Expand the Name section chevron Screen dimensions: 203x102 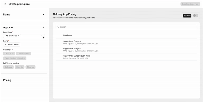coord(43,14)
